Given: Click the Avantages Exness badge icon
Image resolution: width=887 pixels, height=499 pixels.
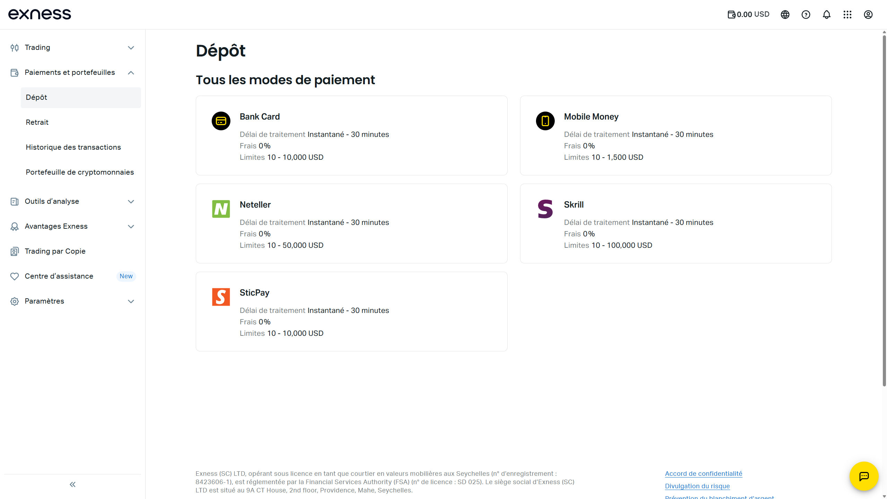Looking at the screenshot, I should pos(15,226).
